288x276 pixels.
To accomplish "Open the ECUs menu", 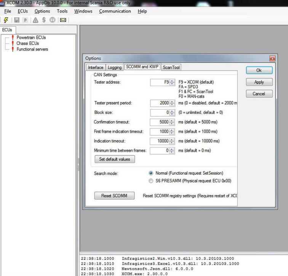I will 22,11.
